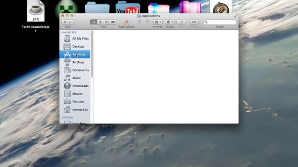Switch to column view
The image size is (298, 167).
pos(107,22)
